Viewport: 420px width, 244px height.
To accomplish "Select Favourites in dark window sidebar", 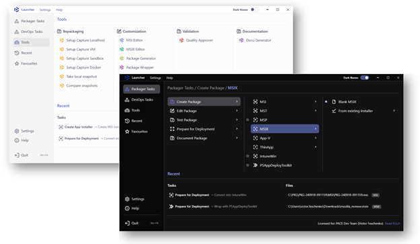I will 141,131.
